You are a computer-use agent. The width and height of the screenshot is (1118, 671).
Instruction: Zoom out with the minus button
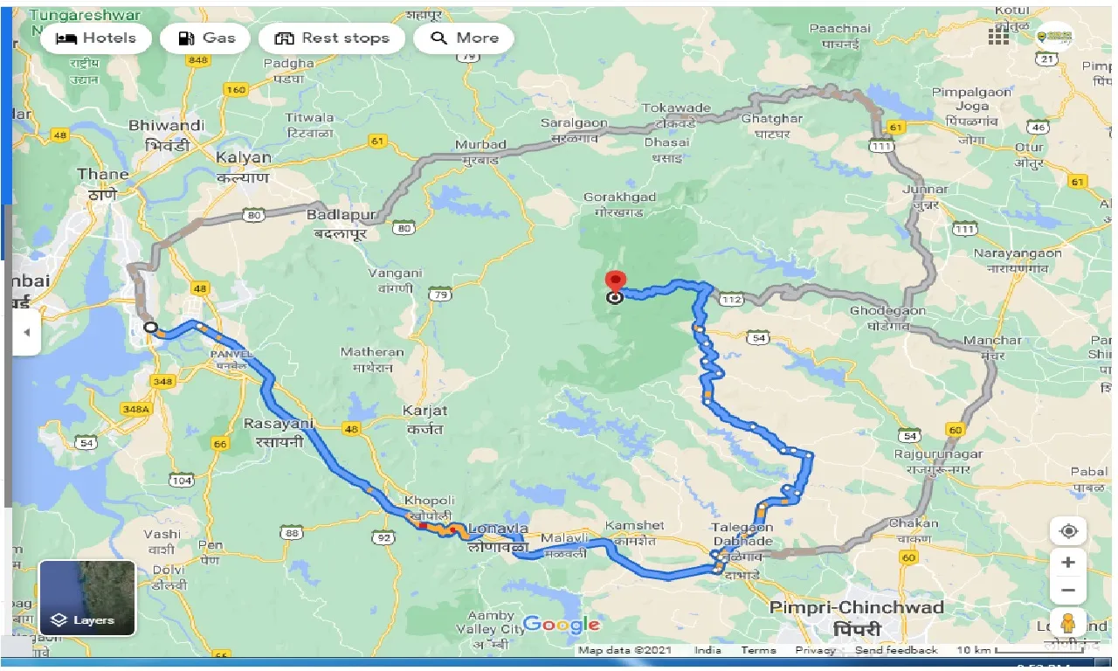point(1067,591)
